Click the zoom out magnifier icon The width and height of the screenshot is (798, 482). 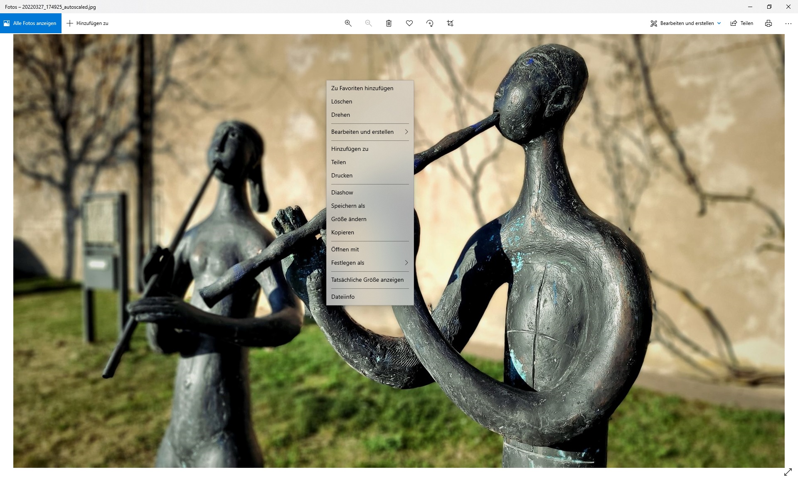[x=368, y=23]
